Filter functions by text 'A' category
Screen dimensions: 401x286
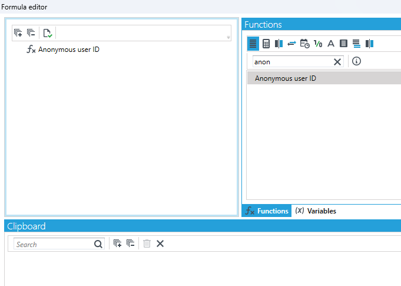[331, 44]
